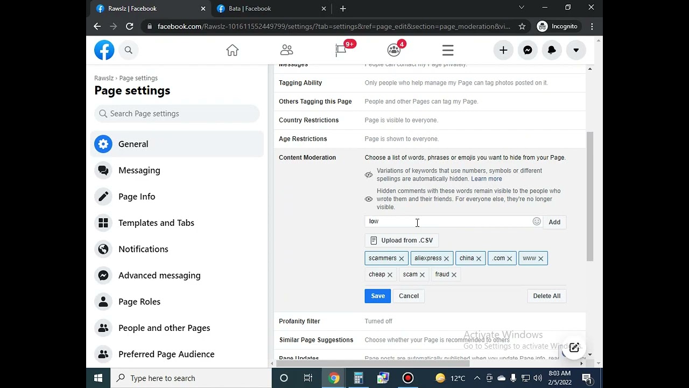689x388 pixels.
Task: Click Delete All keywords button
Action: [x=546, y=296]
